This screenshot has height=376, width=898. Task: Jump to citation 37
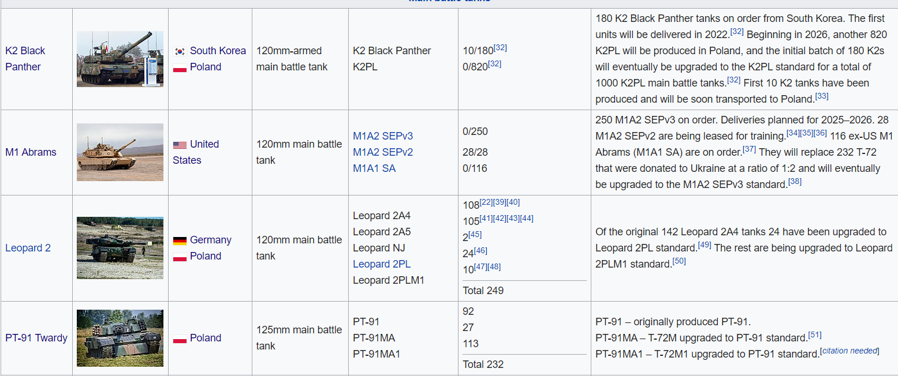tap(750, 149)
